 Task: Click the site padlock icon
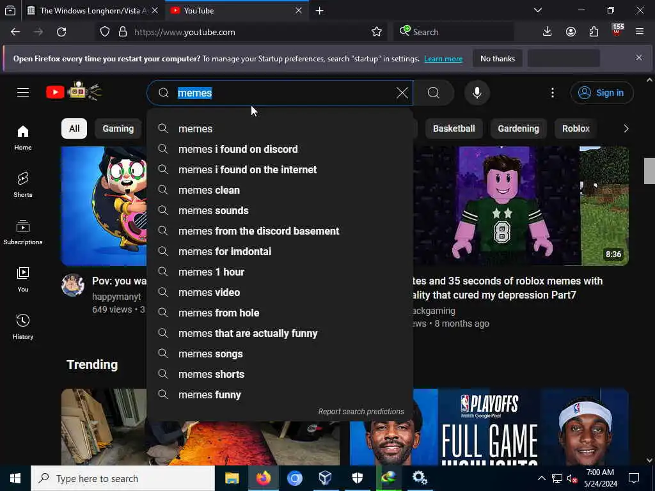[x=122, y=32]
